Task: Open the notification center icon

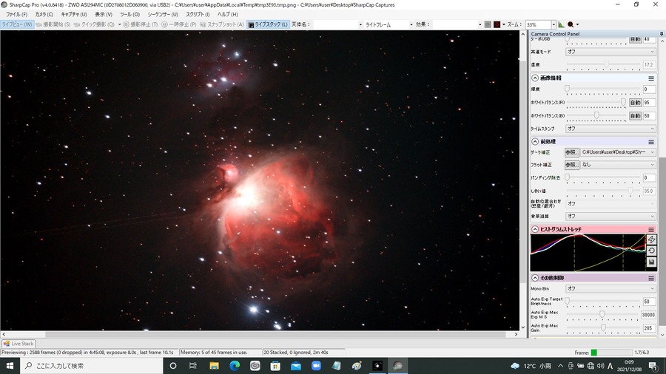Action: (x=653, y=366)
